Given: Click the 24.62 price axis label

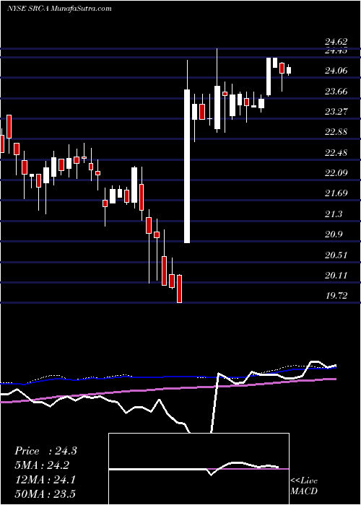Looking at the screenshot, I should click(x=336, y=42).
